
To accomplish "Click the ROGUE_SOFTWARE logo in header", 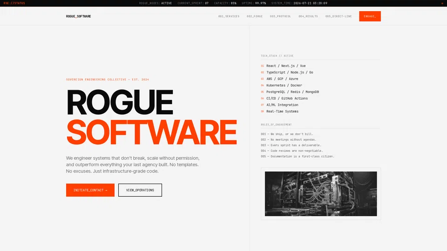I will click(78, 16).
